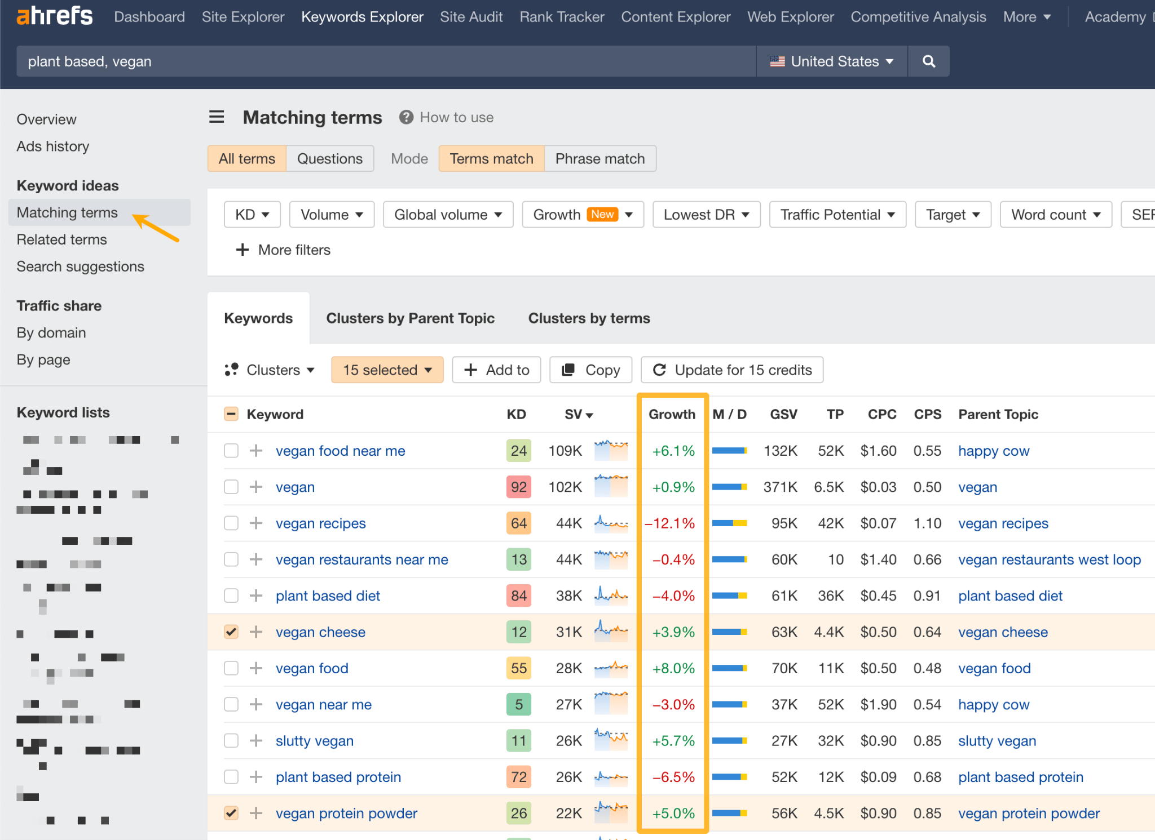Click the More filters button
Viewport: 1155px width, 840px height.
coord(283,250)
